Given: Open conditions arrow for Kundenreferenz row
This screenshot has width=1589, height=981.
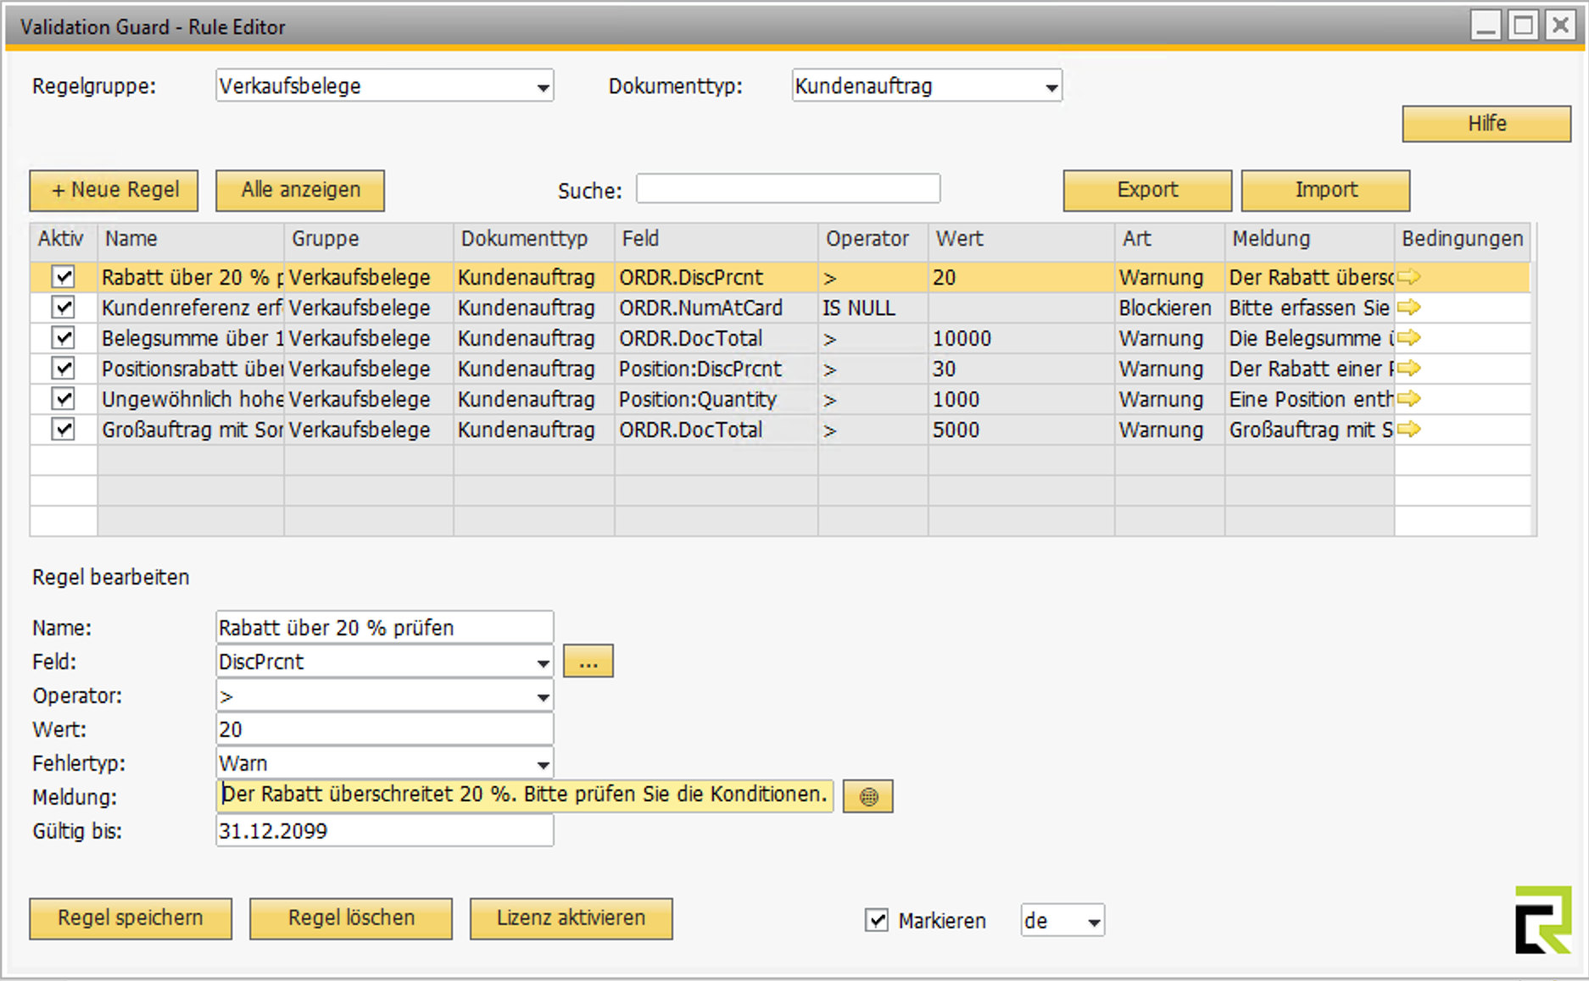Looking at the screenshot, I should click(1408, 308).
